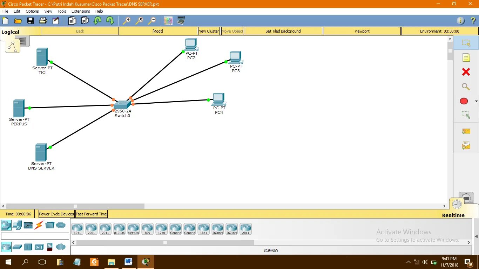
Task: Select the WAN Emulation cloud subcategory
Action: click(61, 247)
